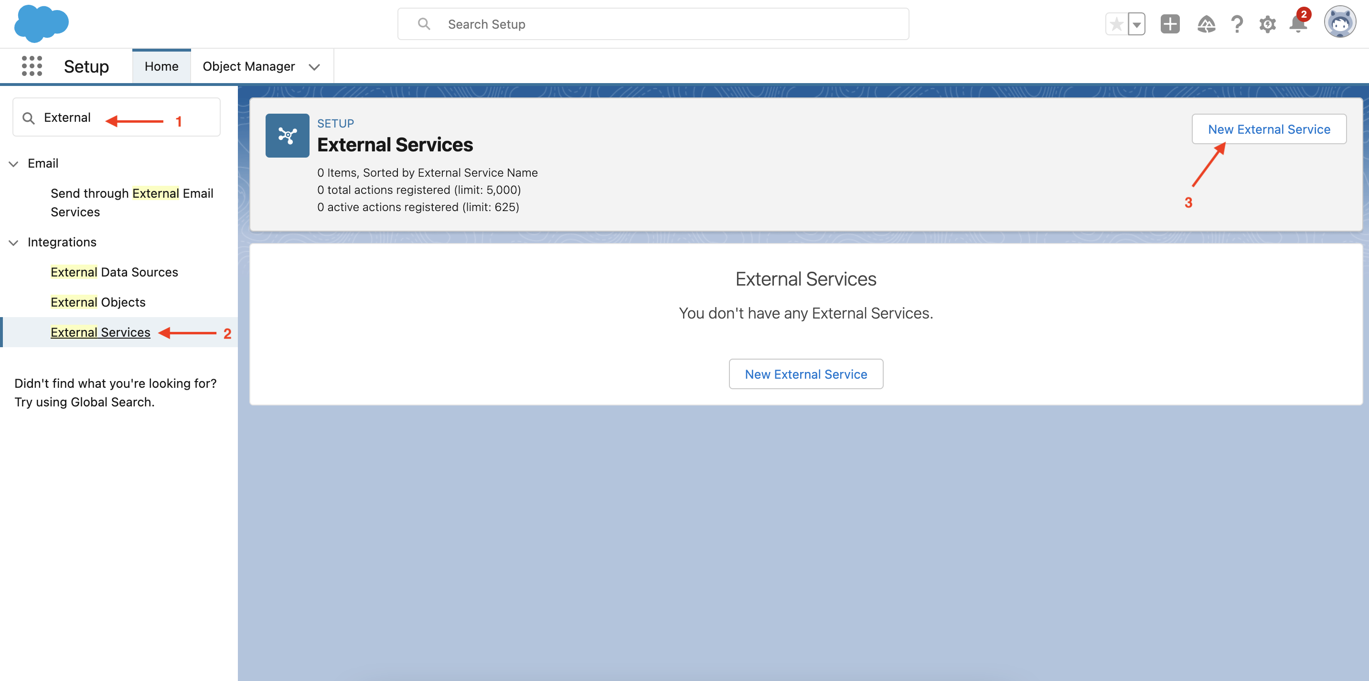
Task: Open the Guidance Center mountain icon
Action: click(1207, 24)
